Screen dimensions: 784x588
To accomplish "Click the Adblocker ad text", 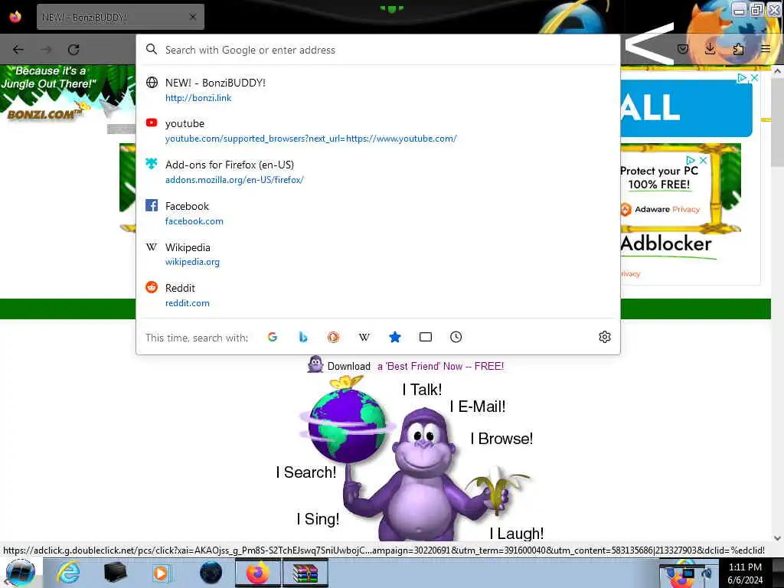I will click(x=665, y=244).
